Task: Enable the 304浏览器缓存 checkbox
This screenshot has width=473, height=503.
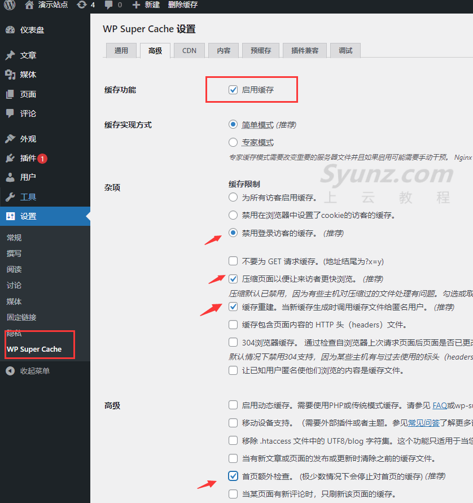Action: pyautogui.click(x=233, y=342)
